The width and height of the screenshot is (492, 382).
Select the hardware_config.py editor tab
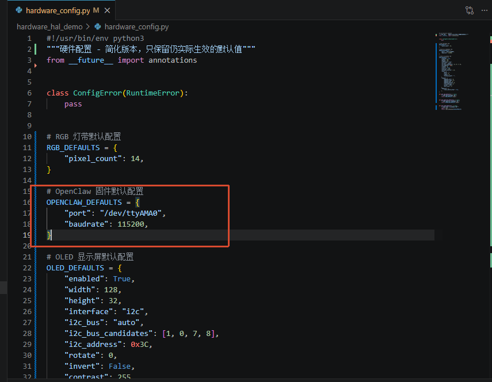pos(62,10)
